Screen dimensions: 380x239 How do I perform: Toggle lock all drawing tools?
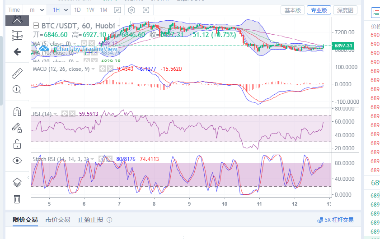point(17,144)
